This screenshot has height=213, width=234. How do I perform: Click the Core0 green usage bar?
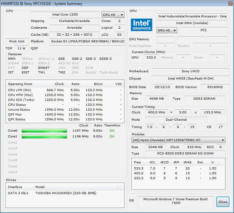(44, 131)
